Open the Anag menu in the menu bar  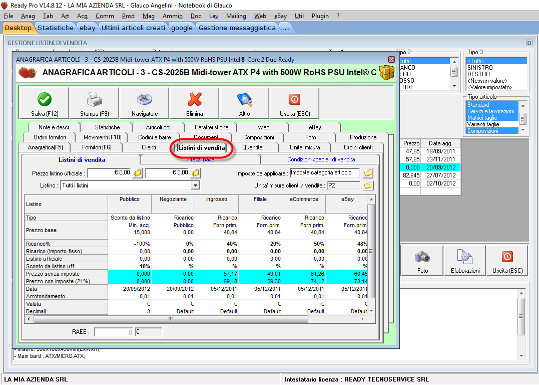point(28,16)
